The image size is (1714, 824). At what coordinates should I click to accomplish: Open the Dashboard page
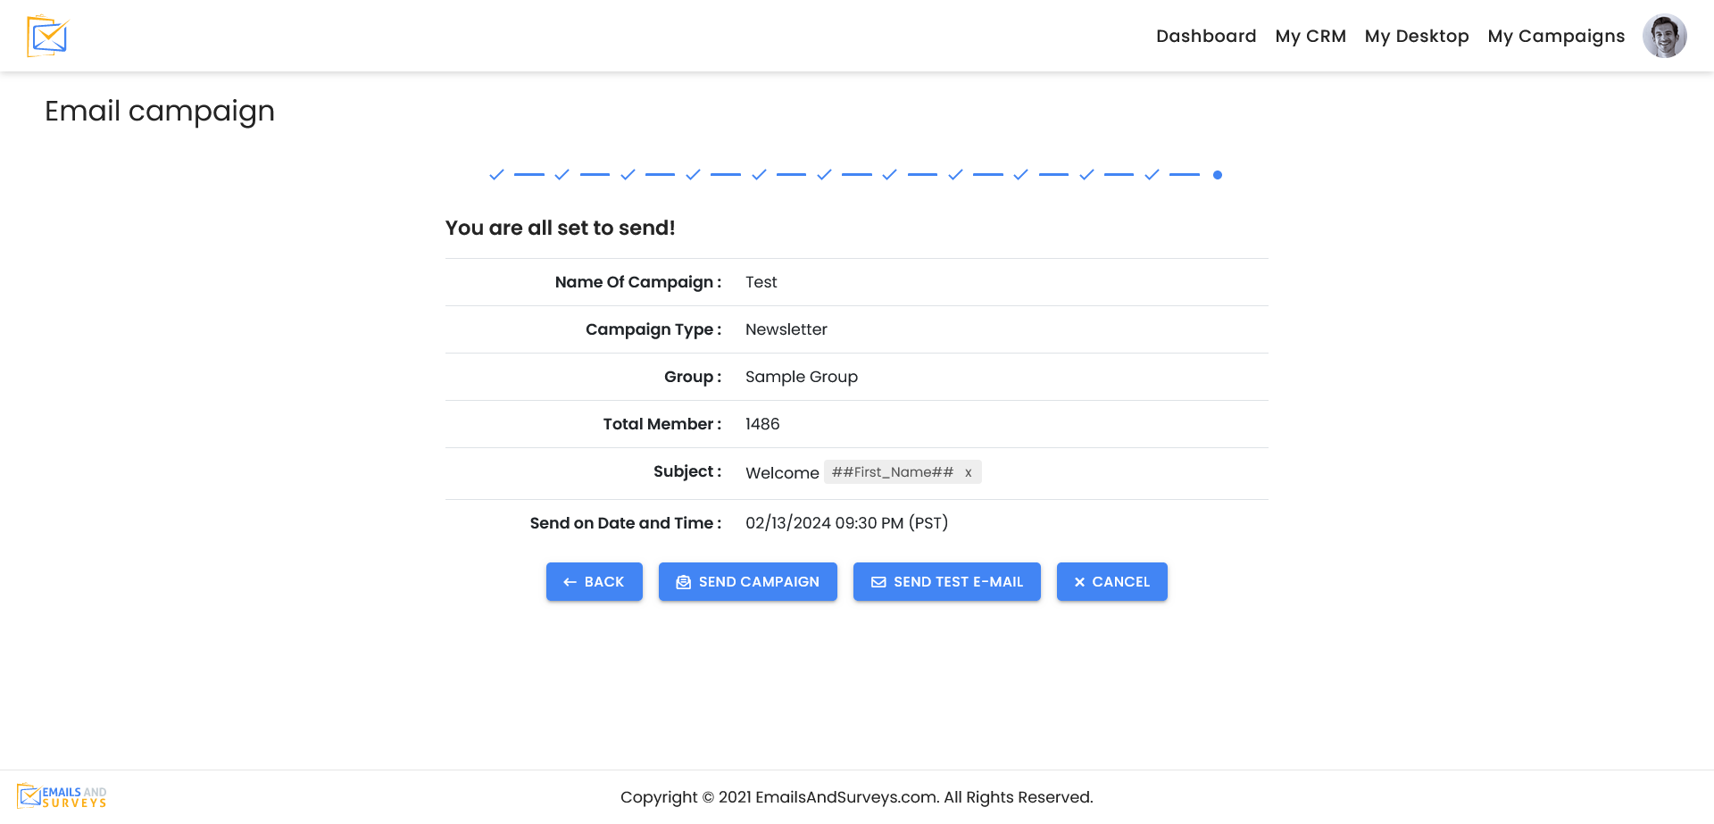point(1206,36)
